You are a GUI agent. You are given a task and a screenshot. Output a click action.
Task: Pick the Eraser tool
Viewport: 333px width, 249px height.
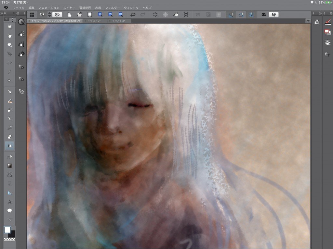(10, 137)
